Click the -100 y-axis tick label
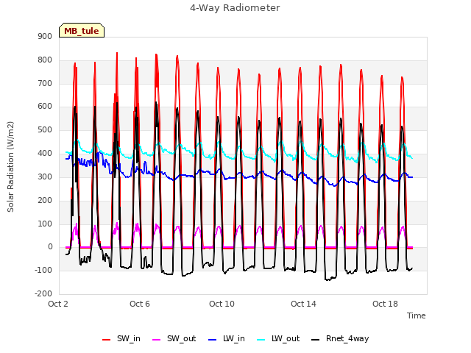 point(43,270)
